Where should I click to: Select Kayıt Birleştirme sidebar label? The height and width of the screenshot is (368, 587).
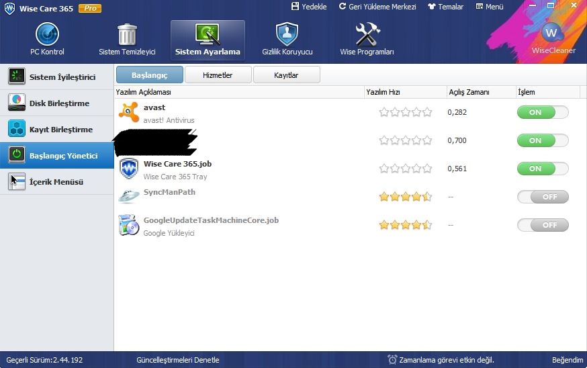(x=61, y=130)
